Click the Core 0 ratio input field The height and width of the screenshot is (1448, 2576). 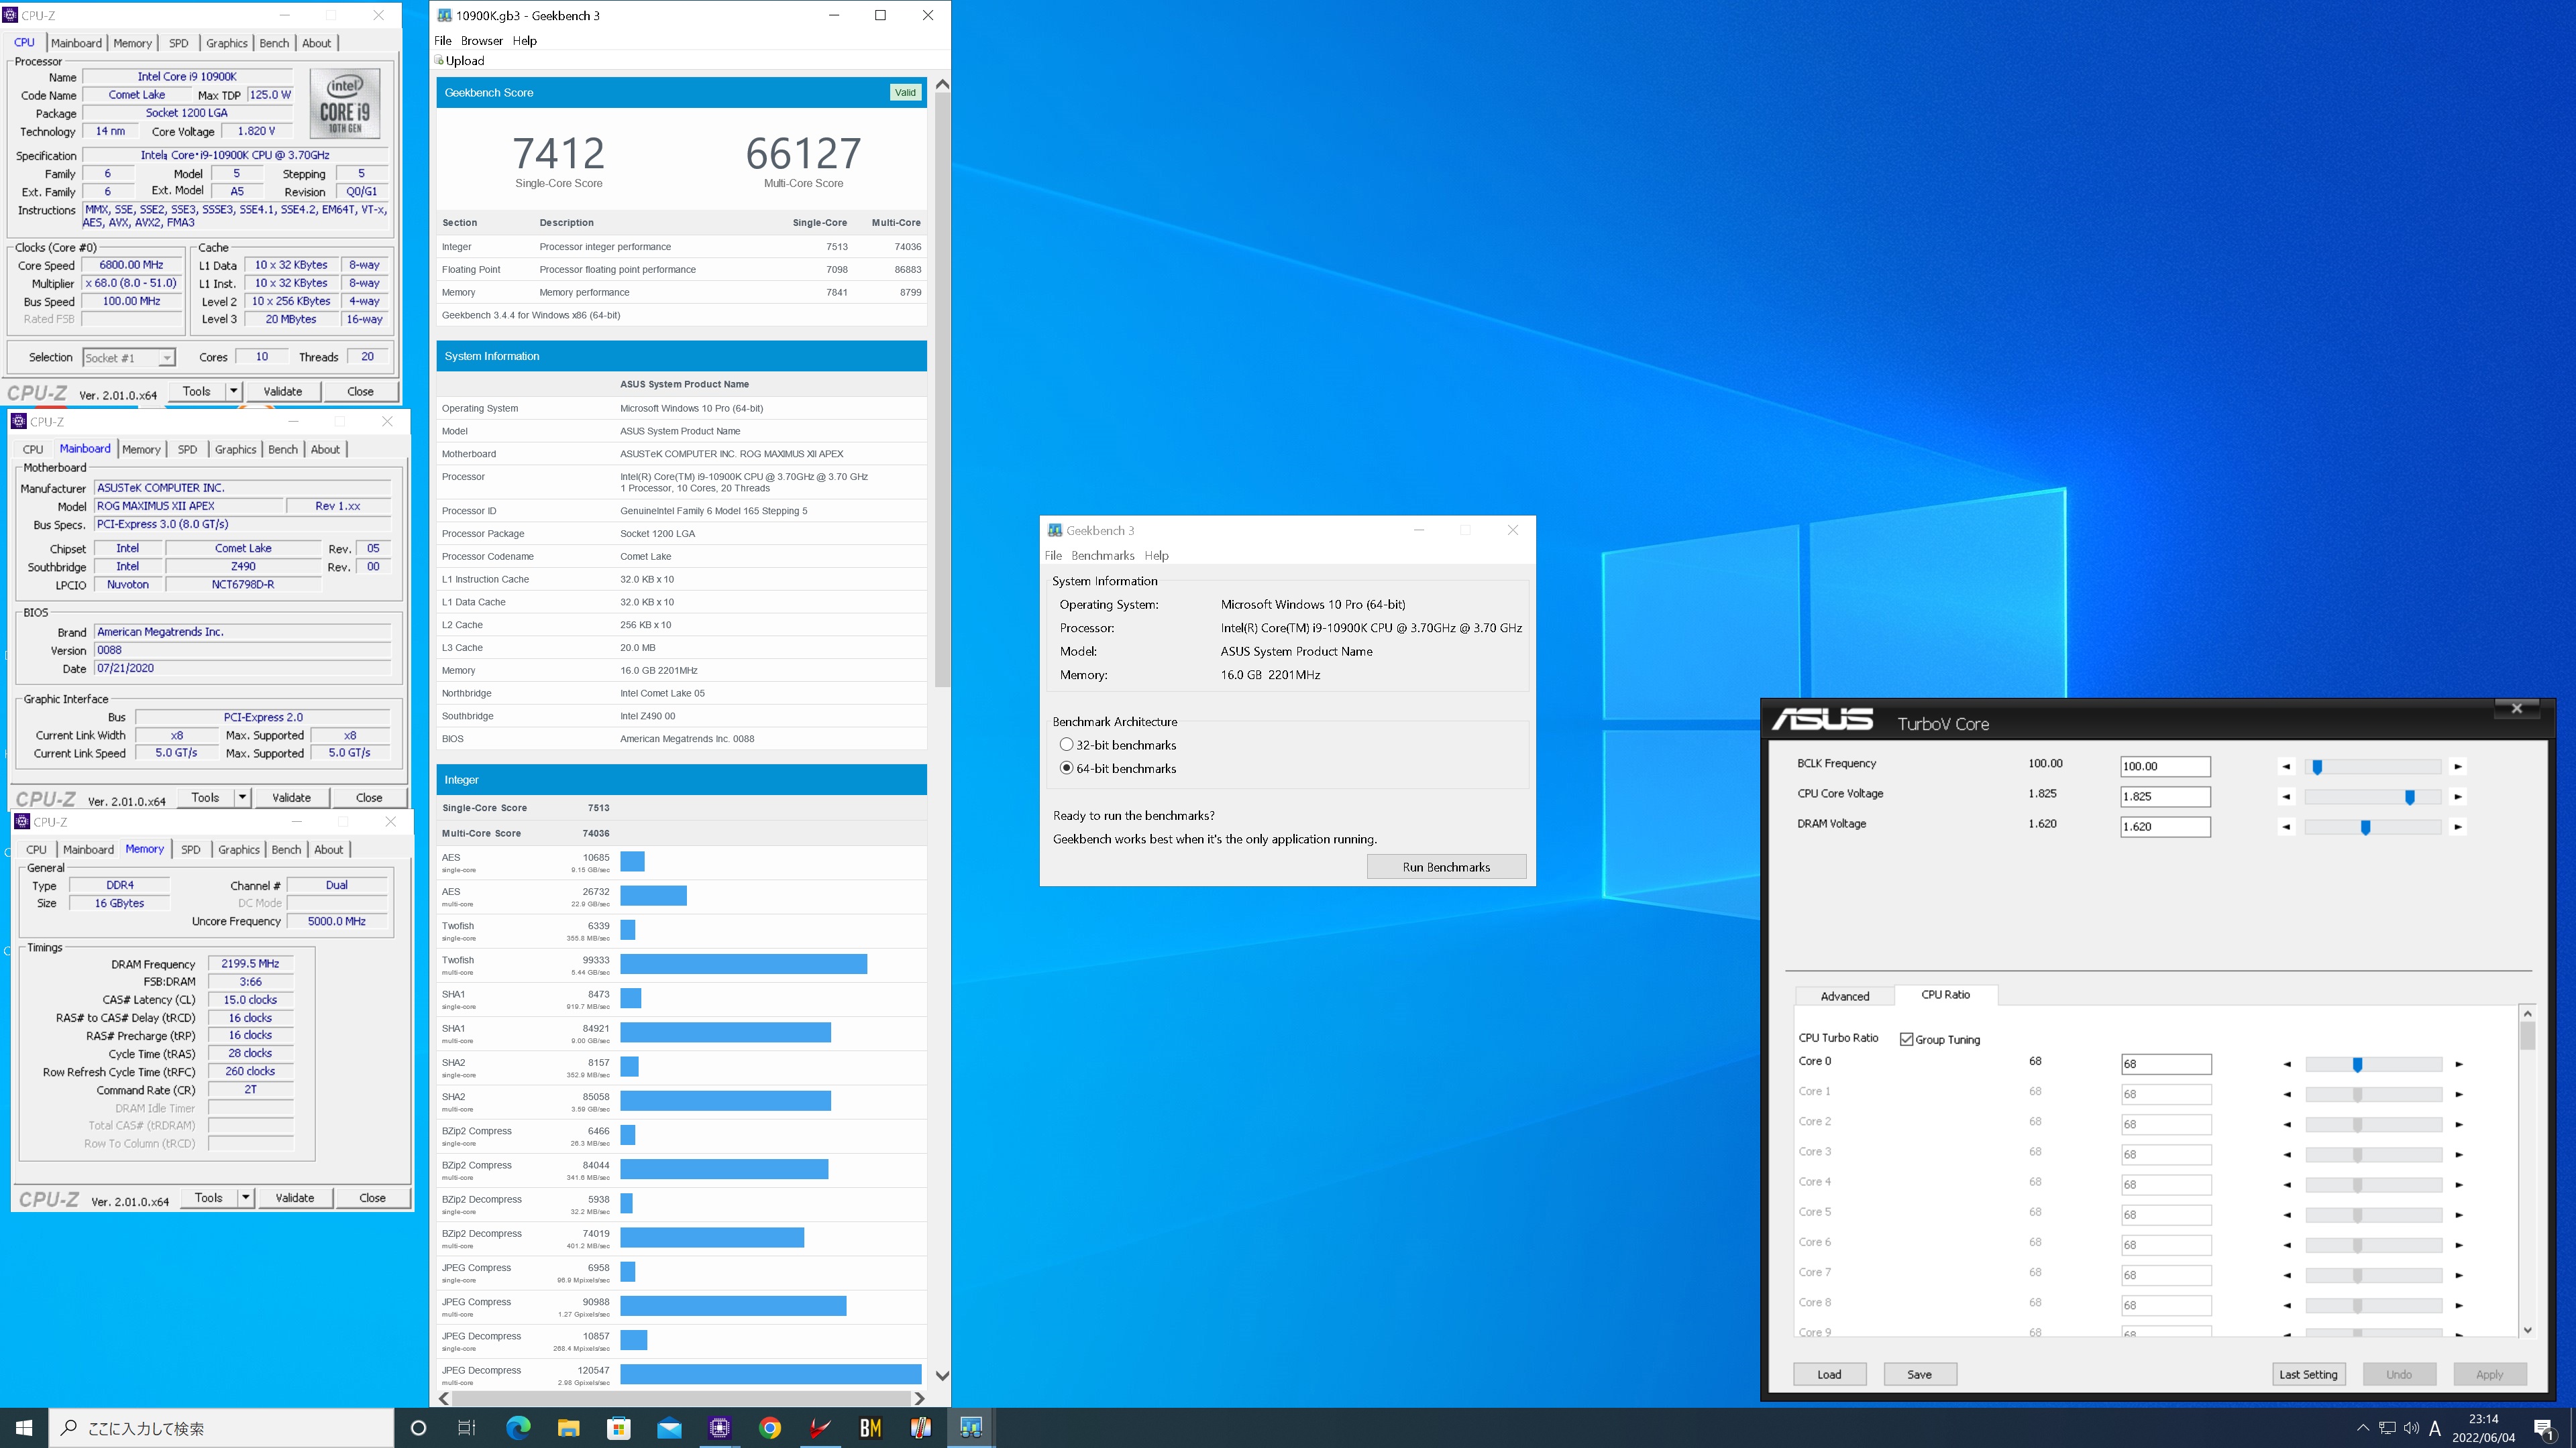(x=2166, y=1065)
